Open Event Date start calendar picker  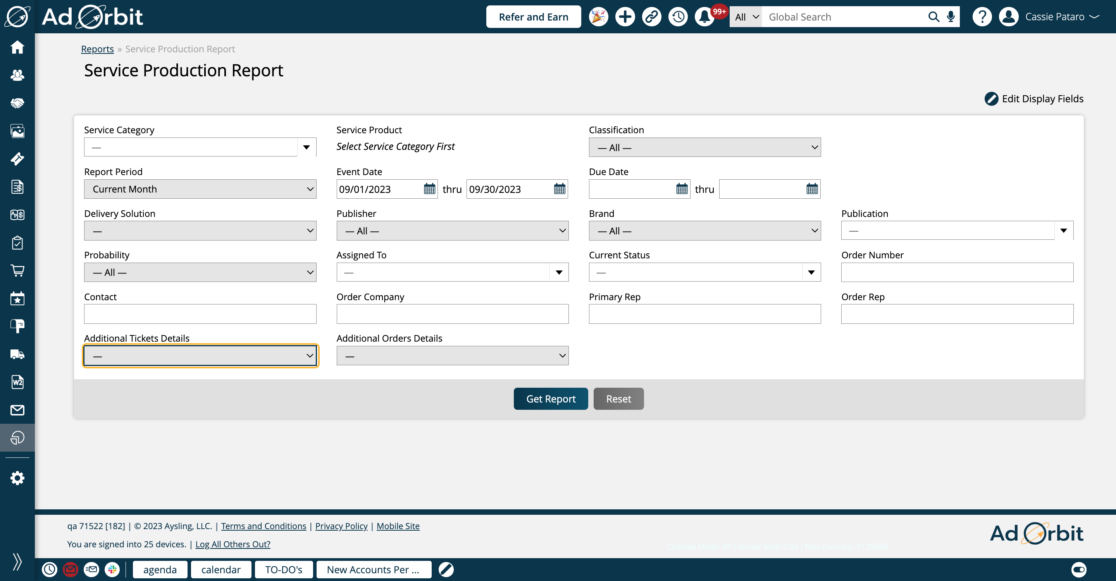click(429, 189)
